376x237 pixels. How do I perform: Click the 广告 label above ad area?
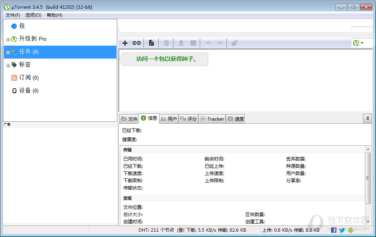pyautogui.click(x=7, y=124)
